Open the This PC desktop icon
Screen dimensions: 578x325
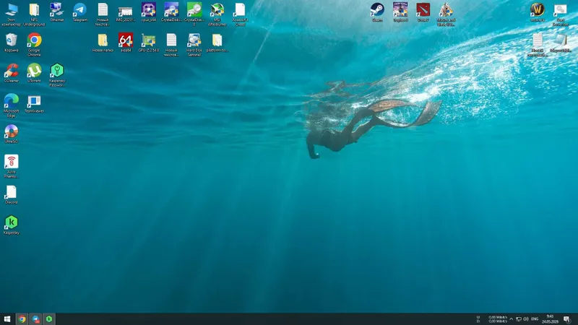tap(12, 14)
